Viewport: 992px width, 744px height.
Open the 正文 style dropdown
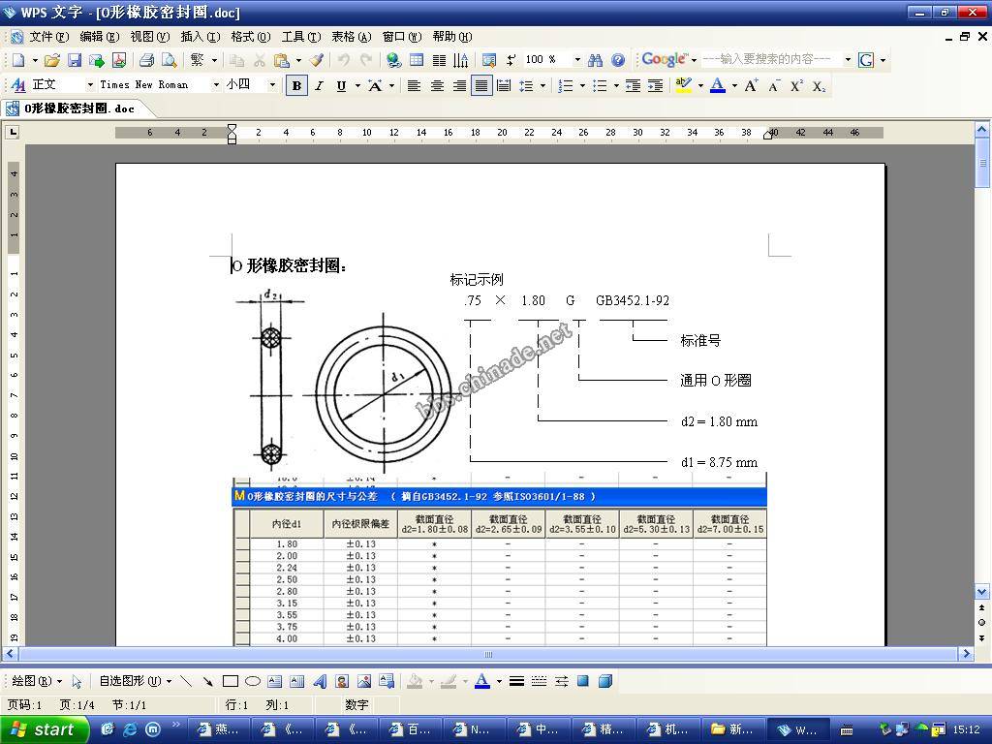tap(90, 85)
